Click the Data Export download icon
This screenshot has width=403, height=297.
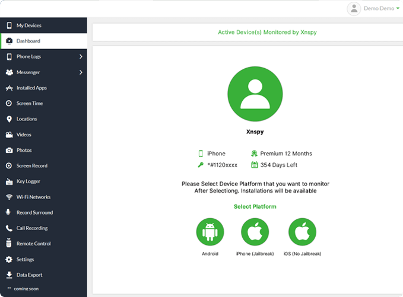[x=9, y=275]
